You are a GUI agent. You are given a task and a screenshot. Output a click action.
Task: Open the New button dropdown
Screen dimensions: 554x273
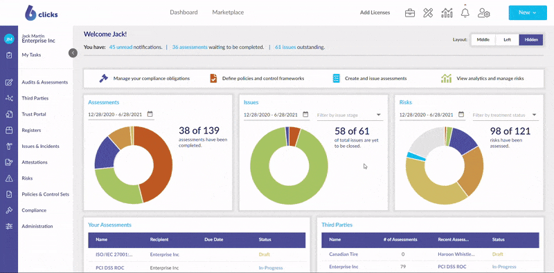click(528, 12)
